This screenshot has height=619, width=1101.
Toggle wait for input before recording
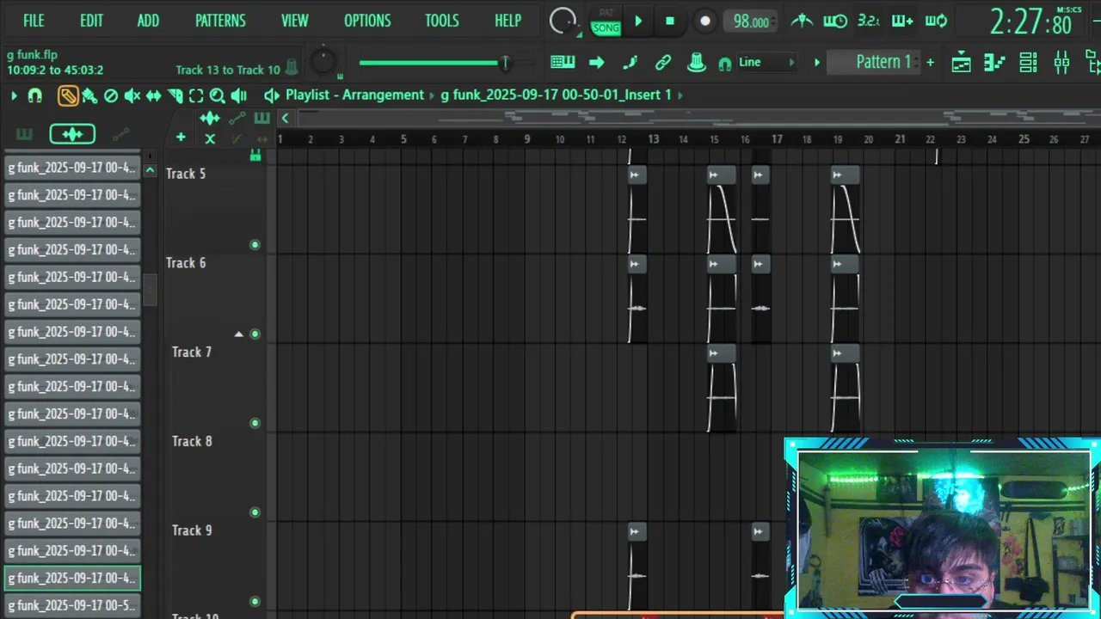pos(835,21)
